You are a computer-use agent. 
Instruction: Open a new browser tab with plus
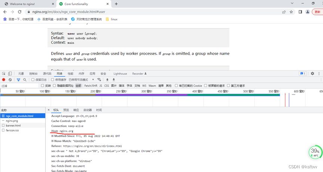tap(116, 4)
